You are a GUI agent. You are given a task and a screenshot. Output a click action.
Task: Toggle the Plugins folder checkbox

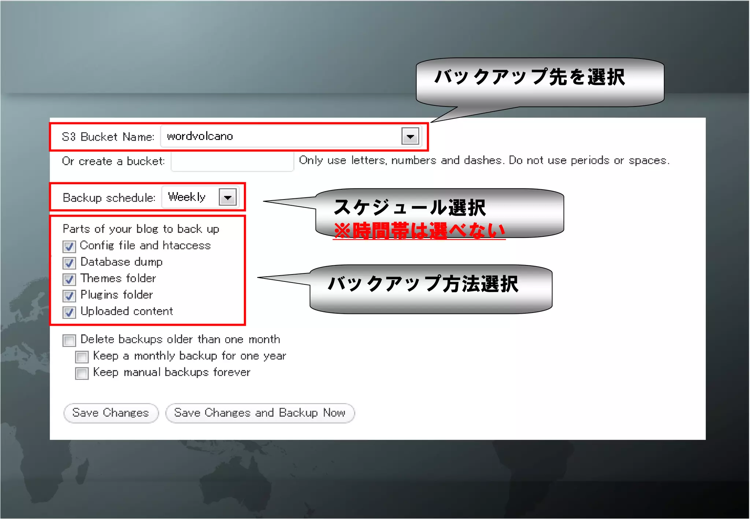coord(69,296)
